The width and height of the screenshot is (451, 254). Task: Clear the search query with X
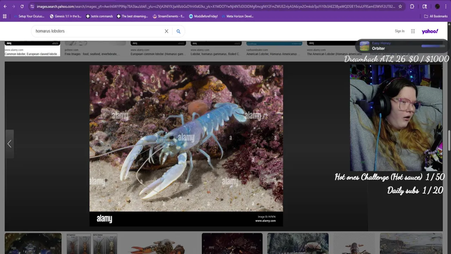[x=167, y=31]
